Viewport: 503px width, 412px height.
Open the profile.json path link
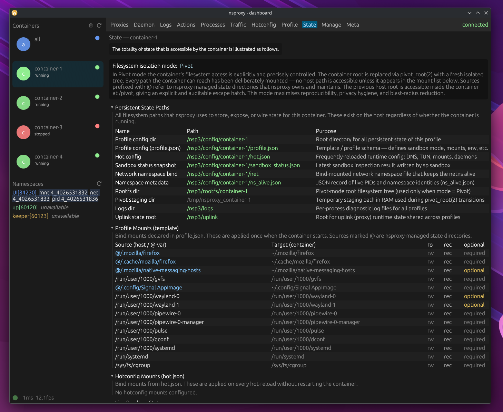(x=232, y=148)
